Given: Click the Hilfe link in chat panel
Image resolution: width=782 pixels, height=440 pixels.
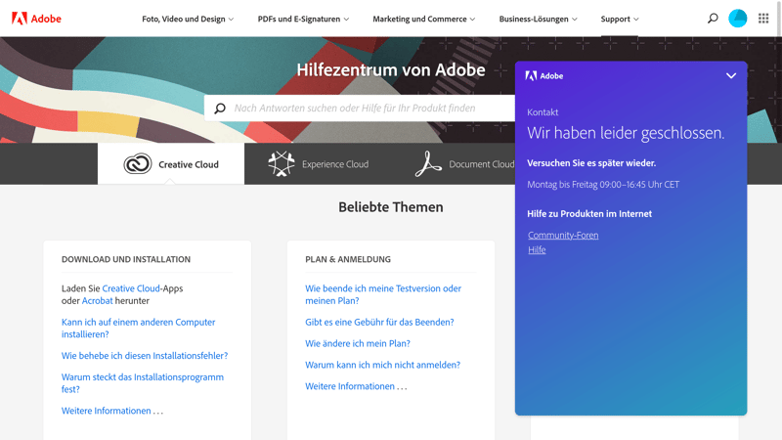Looking at the screenshot, I should [537, 250].
